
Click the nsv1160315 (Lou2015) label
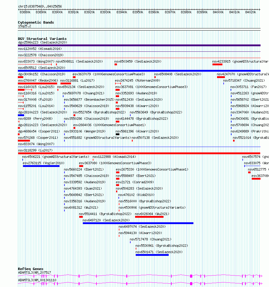tap(36, 87)
